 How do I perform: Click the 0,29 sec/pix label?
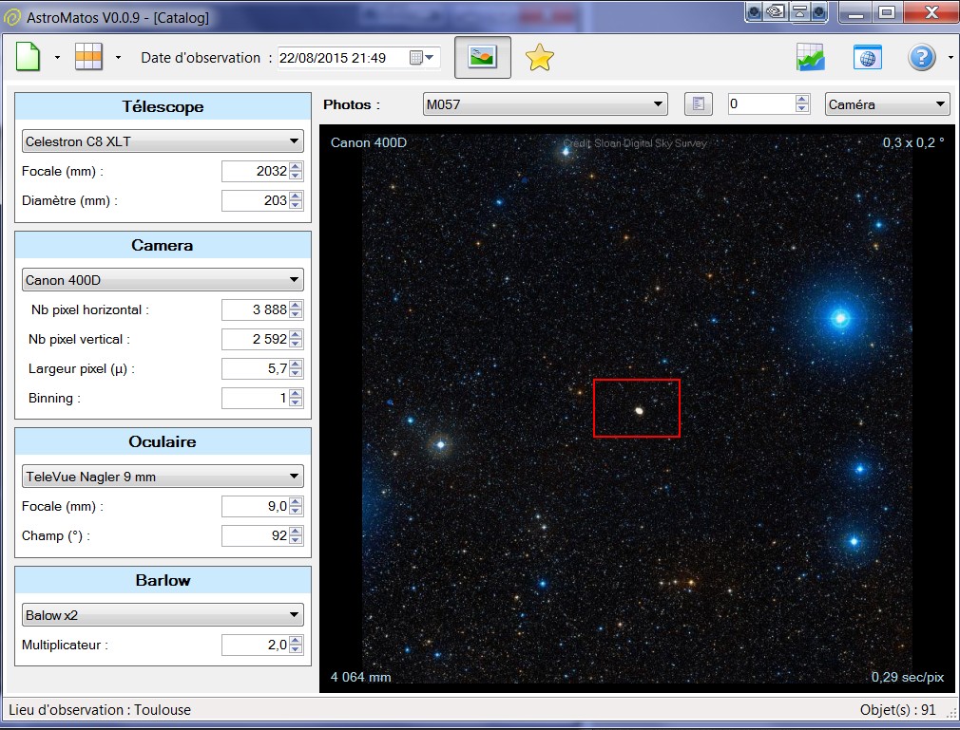coord(908,677)
